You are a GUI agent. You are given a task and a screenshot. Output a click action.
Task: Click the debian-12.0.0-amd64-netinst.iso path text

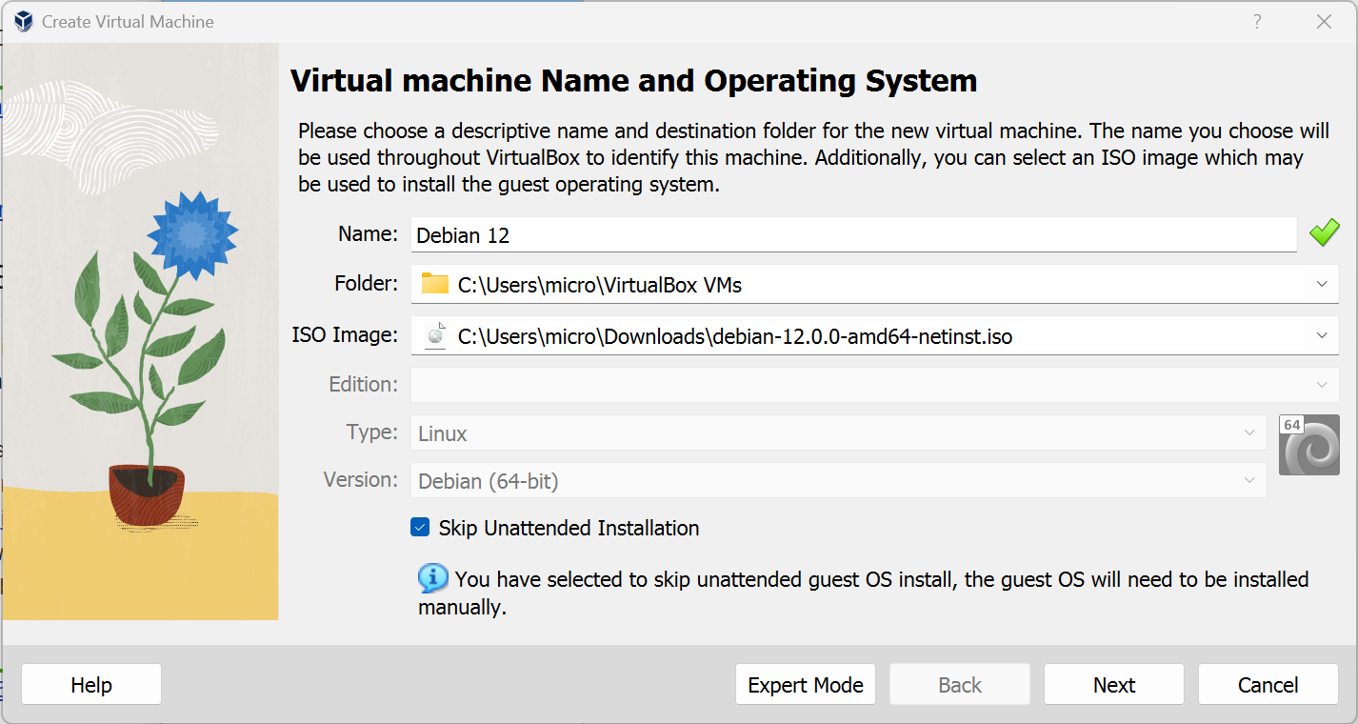(x=735, y=335)
